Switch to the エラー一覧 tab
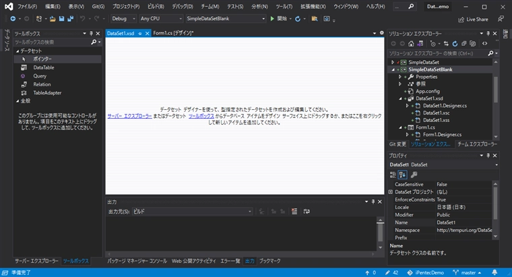 pyautogui.click(x=230, y=261)
